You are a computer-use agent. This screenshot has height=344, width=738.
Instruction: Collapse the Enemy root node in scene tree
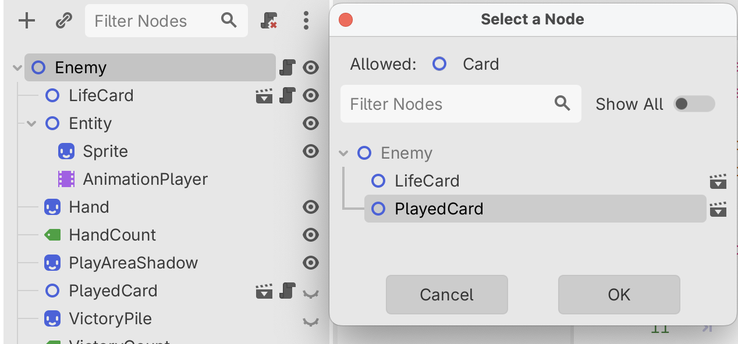[16, 68]
